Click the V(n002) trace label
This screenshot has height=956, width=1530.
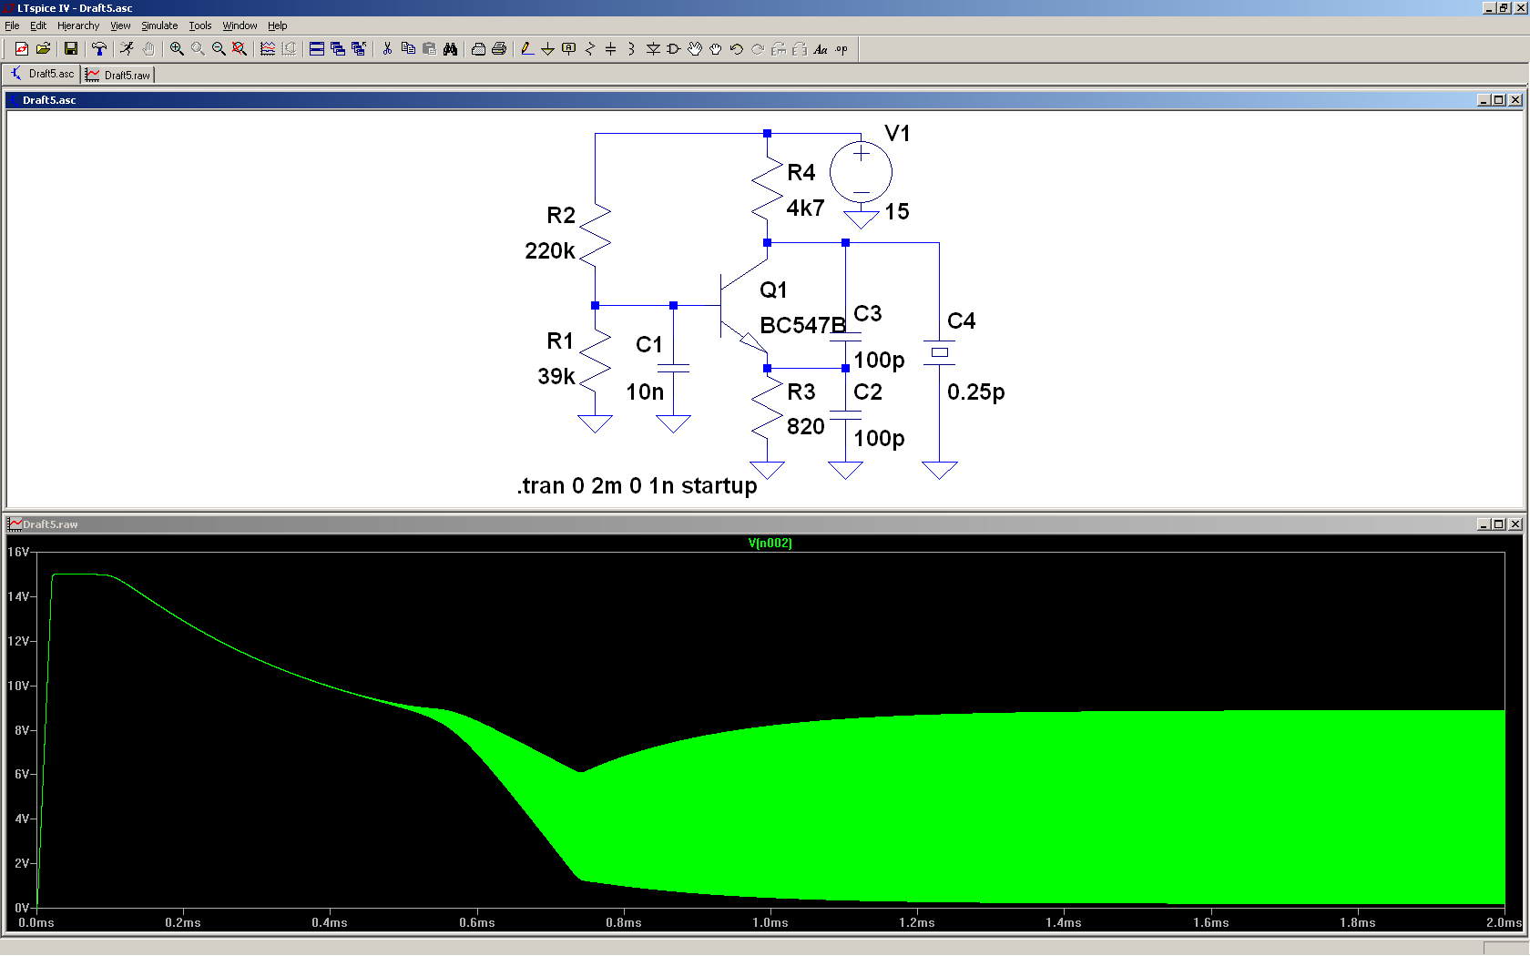pos(770,544)
